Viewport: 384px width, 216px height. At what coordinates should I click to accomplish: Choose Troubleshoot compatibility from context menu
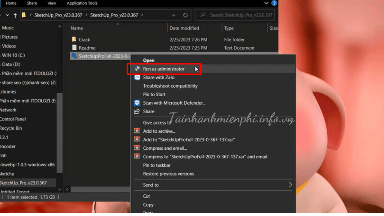[170, 86]
